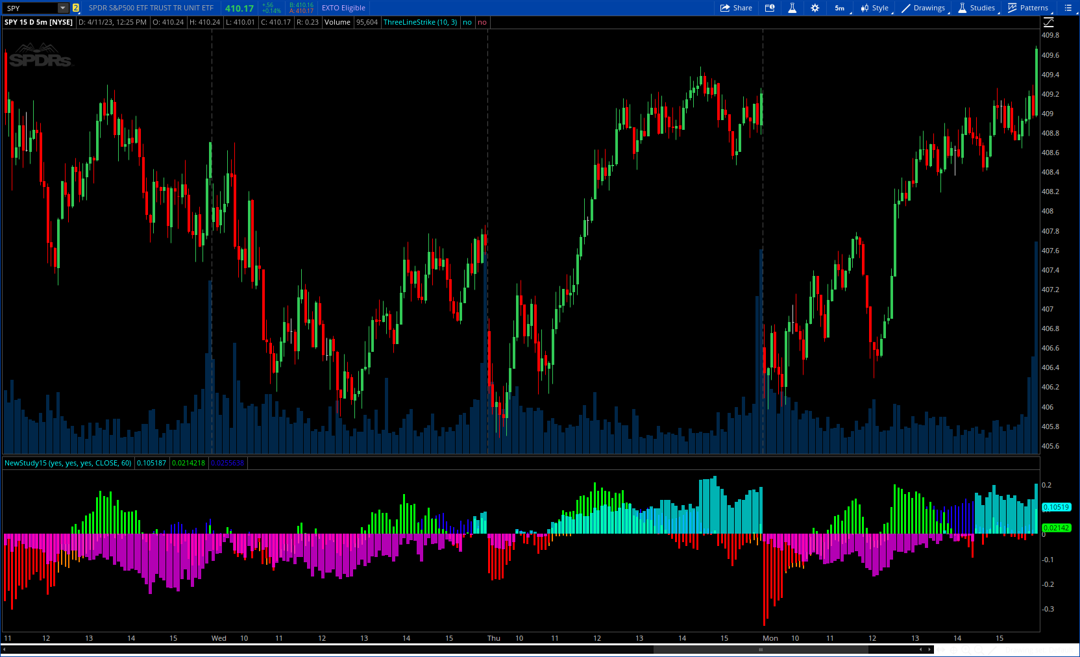Screen dimensions: 1080x657
Task: Click the yellow number 2 link badge
Action: tap(76, 8)
